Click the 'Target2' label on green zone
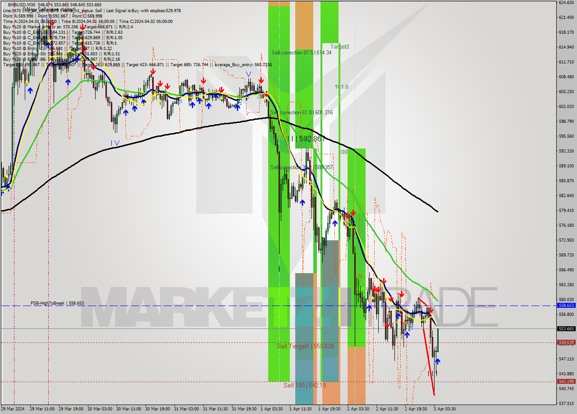 pyautogui.click(x=340, y=46)
